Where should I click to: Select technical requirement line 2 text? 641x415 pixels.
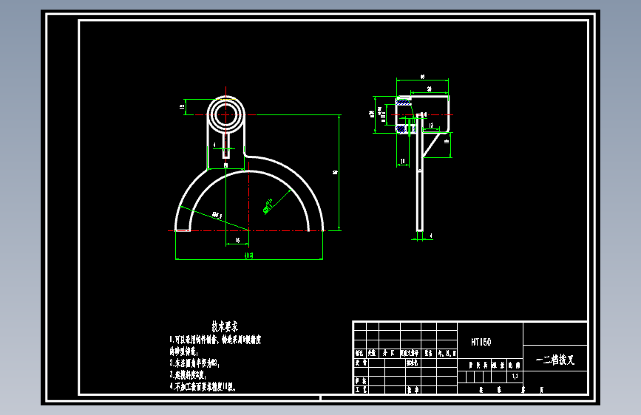pyautogui.click(x=194, y=363)
